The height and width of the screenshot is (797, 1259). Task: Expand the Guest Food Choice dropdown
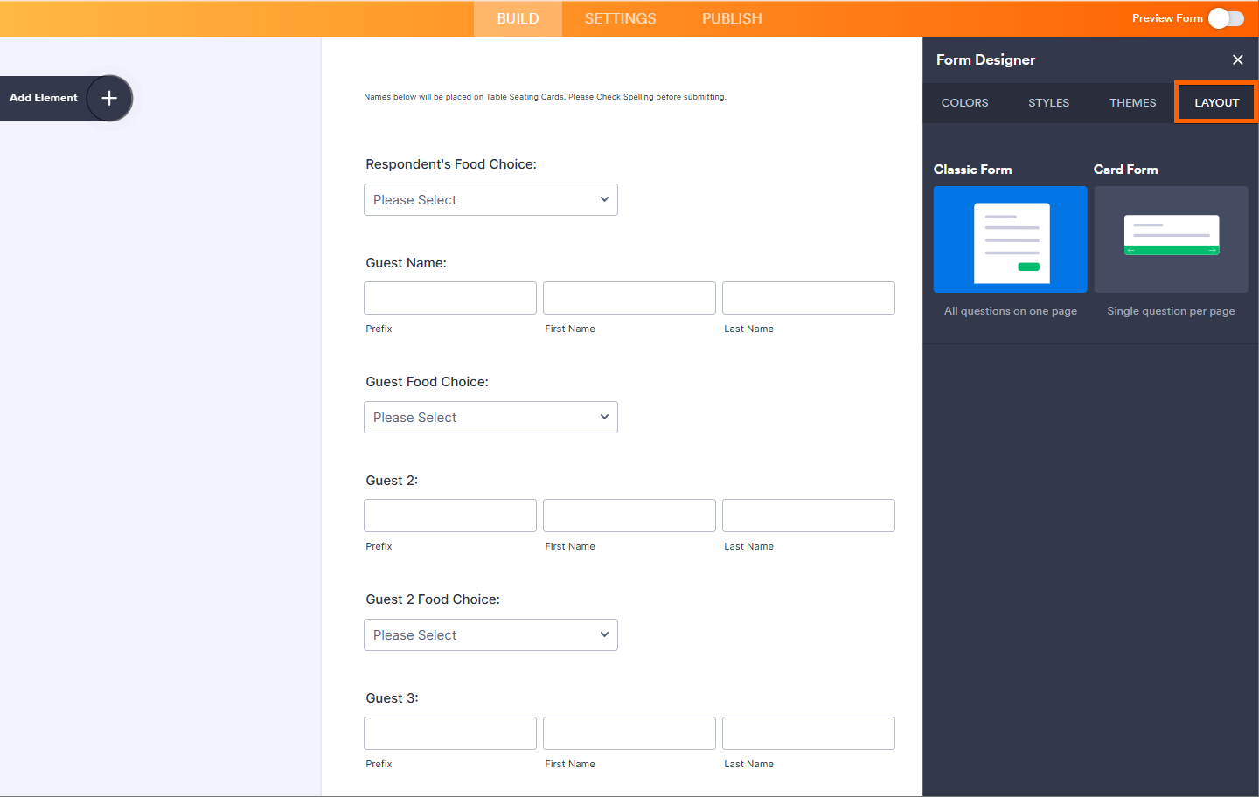pos(490,418)
